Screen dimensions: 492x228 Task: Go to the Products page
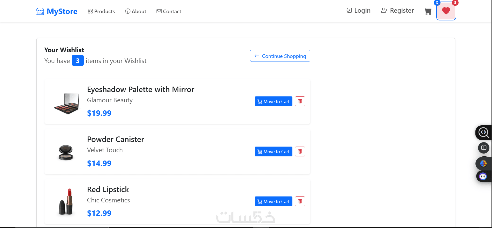coord(101,11)
